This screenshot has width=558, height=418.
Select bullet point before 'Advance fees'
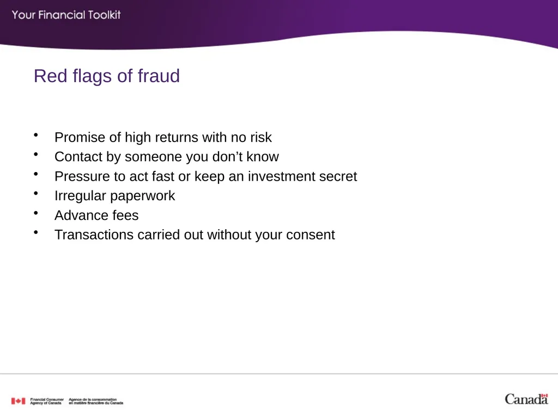[x=36, y=213]
